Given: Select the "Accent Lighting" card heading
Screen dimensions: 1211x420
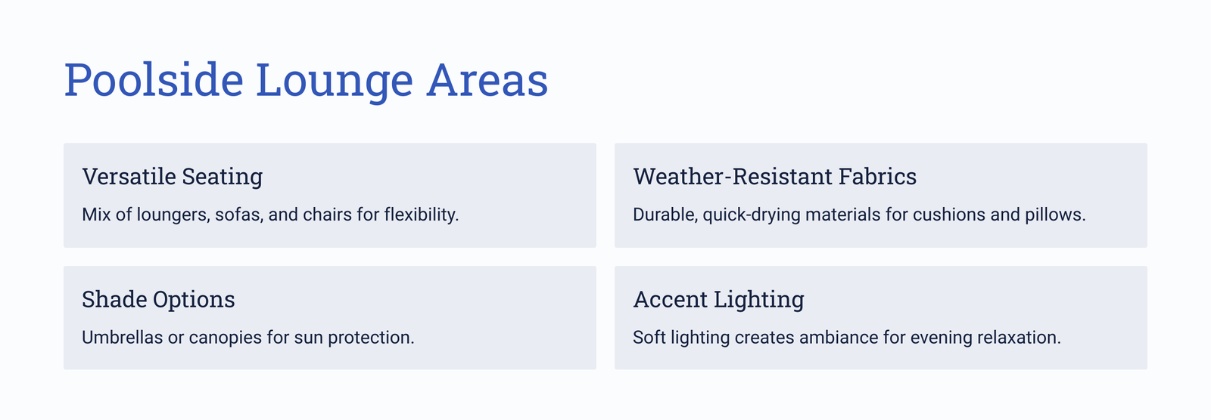Looking at the screenshot, I should coord(718,299).
